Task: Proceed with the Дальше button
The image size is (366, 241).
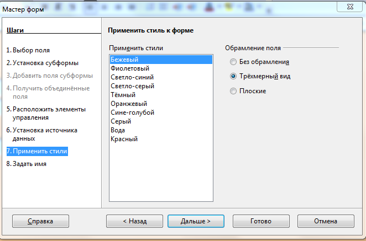Action: 196,221
